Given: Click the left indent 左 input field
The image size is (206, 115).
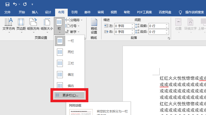Looking at the screenshot, I should [x=123, y=26].
